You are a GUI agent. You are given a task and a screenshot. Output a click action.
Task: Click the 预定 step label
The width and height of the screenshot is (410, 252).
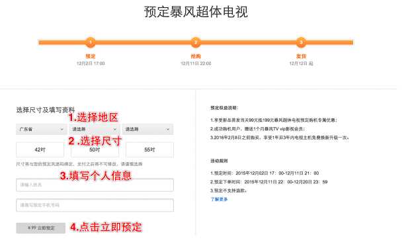[91, 56]
